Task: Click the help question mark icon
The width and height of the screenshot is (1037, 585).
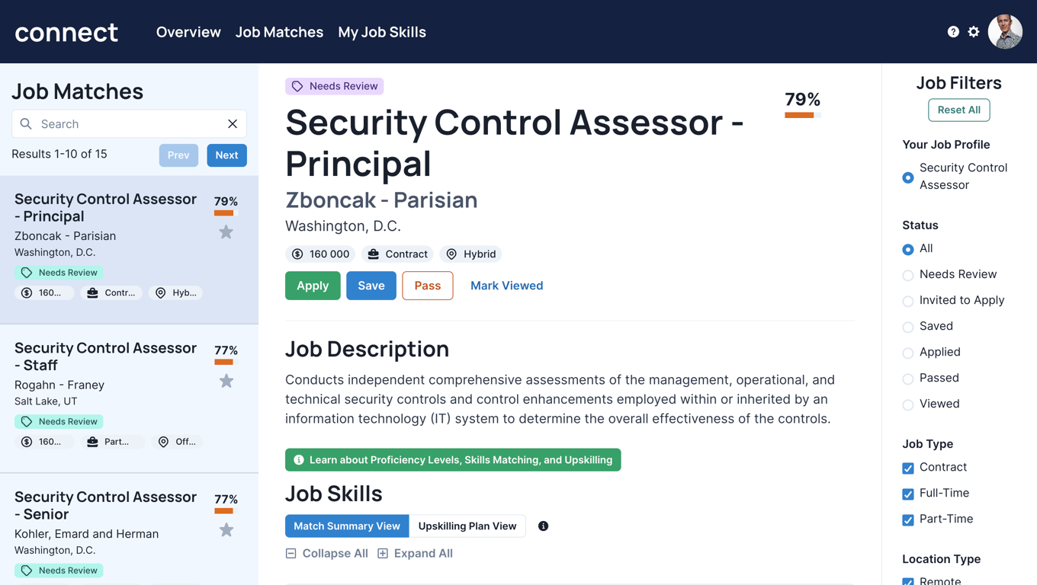Action: (x=953, y=32)
